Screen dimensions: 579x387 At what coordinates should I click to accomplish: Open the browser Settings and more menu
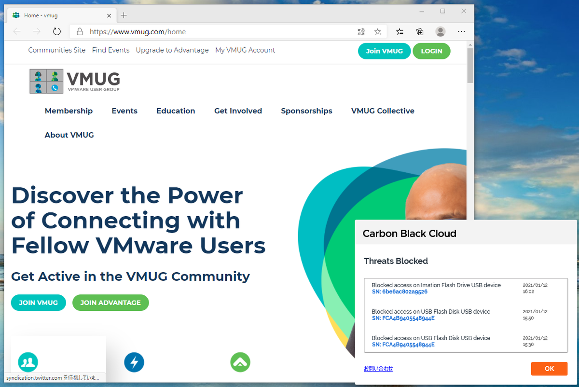pyautogui.click(x=461, y=31)
